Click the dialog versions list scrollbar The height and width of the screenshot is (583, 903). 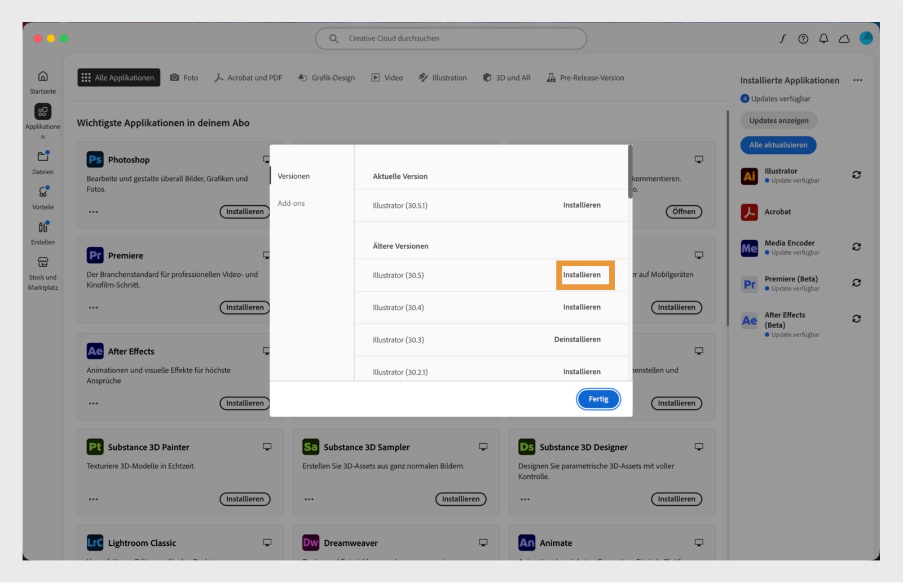point(630,172)
